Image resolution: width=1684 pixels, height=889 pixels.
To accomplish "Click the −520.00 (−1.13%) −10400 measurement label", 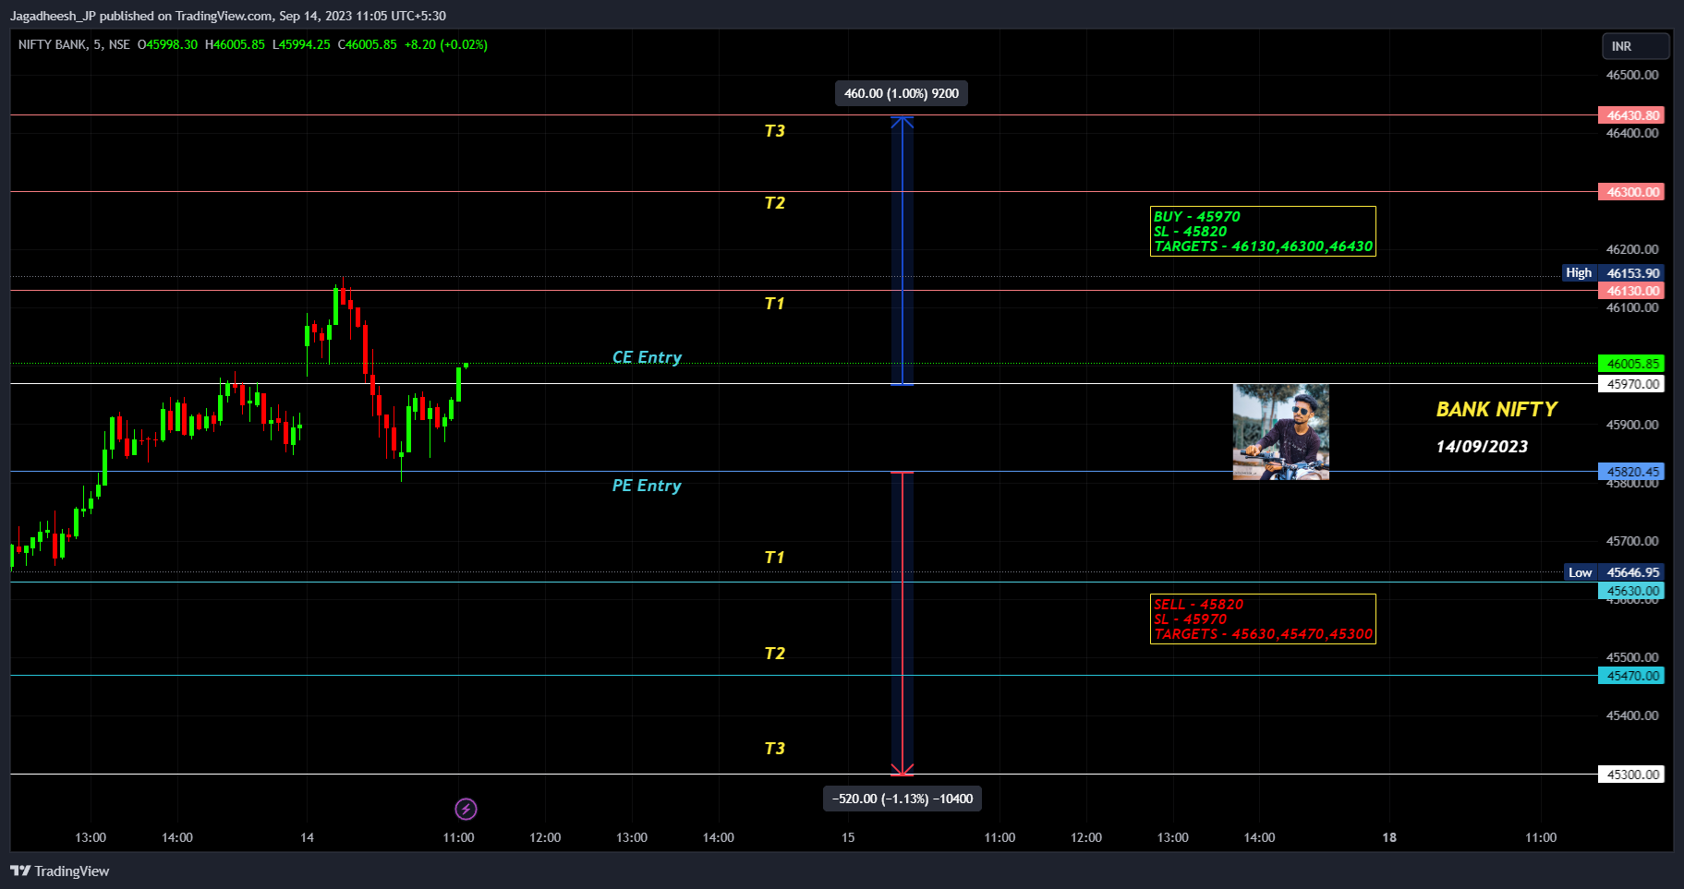I will pyautogui.click(x=903, y=799).
